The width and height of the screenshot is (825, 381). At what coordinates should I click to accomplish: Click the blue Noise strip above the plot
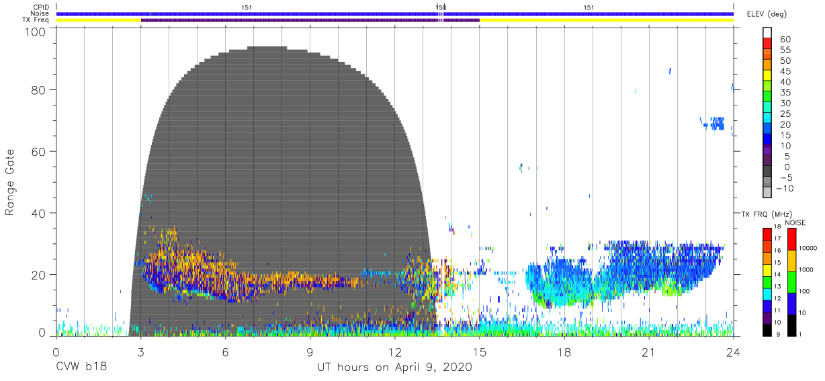(x=395, y=13)
